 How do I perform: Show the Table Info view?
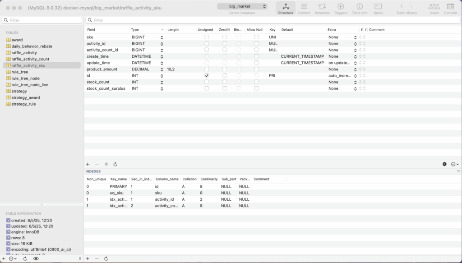tap(360, 8)
